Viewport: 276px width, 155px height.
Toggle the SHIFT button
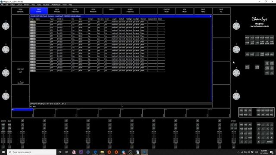pyautogui.click(x=241, y=115)
